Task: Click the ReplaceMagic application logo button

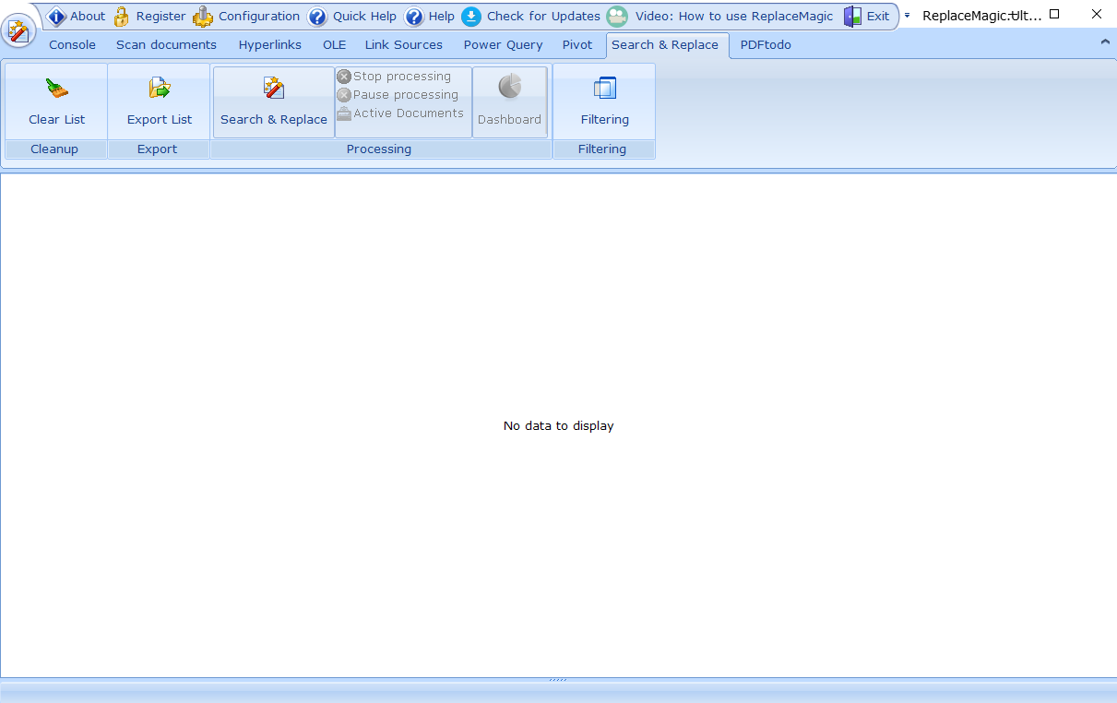Action: click(x=18, y=32)
